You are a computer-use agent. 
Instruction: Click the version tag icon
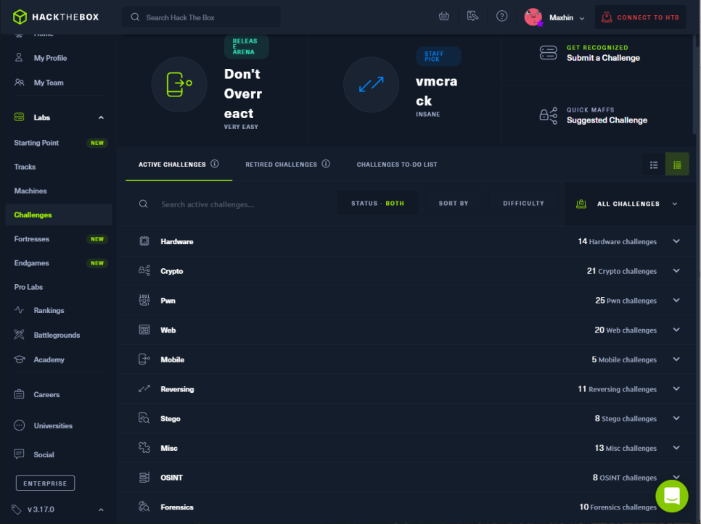16,510
